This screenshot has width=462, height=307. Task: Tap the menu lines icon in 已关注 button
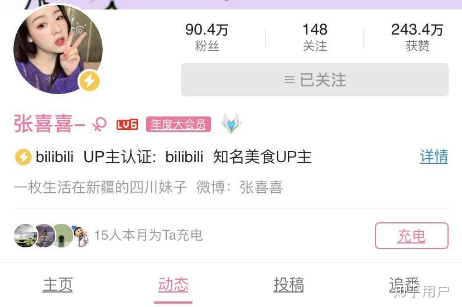pos(290,80)
